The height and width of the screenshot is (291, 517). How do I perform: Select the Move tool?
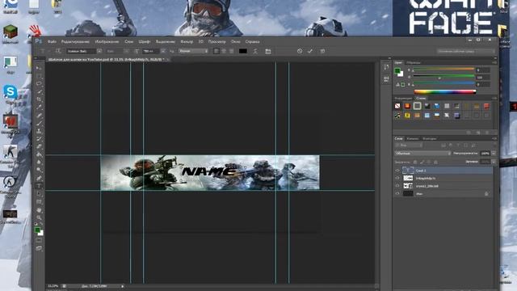pos(39,68)
